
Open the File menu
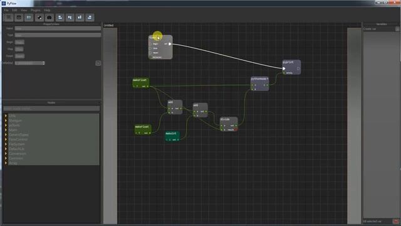click(6, 10)
